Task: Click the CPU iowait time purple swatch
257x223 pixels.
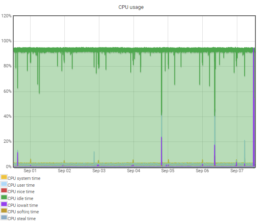Action: click(4, 204)
